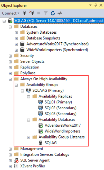Select SQLAAG (Primary)

(48, 90)
